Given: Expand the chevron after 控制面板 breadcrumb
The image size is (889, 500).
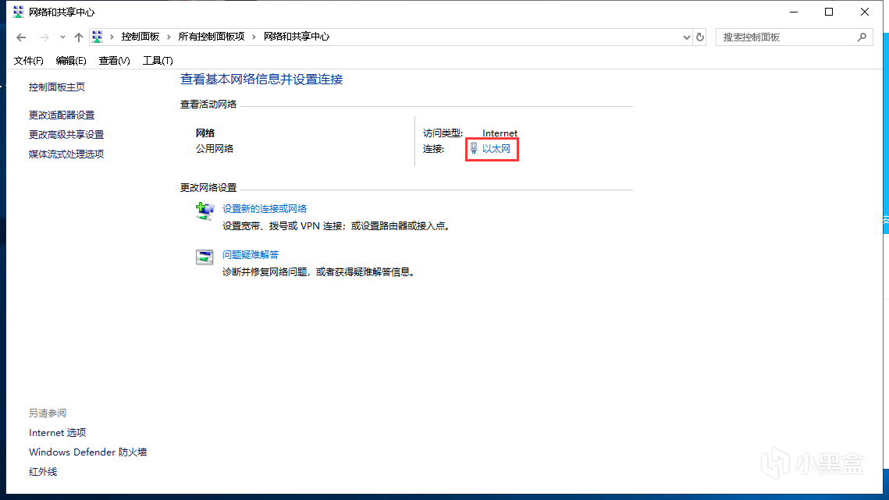Looking at the screenshot, I should (169, 37).
